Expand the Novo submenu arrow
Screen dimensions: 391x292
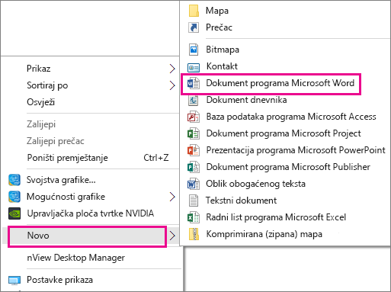pyautogui.click(x=172, y=236)
